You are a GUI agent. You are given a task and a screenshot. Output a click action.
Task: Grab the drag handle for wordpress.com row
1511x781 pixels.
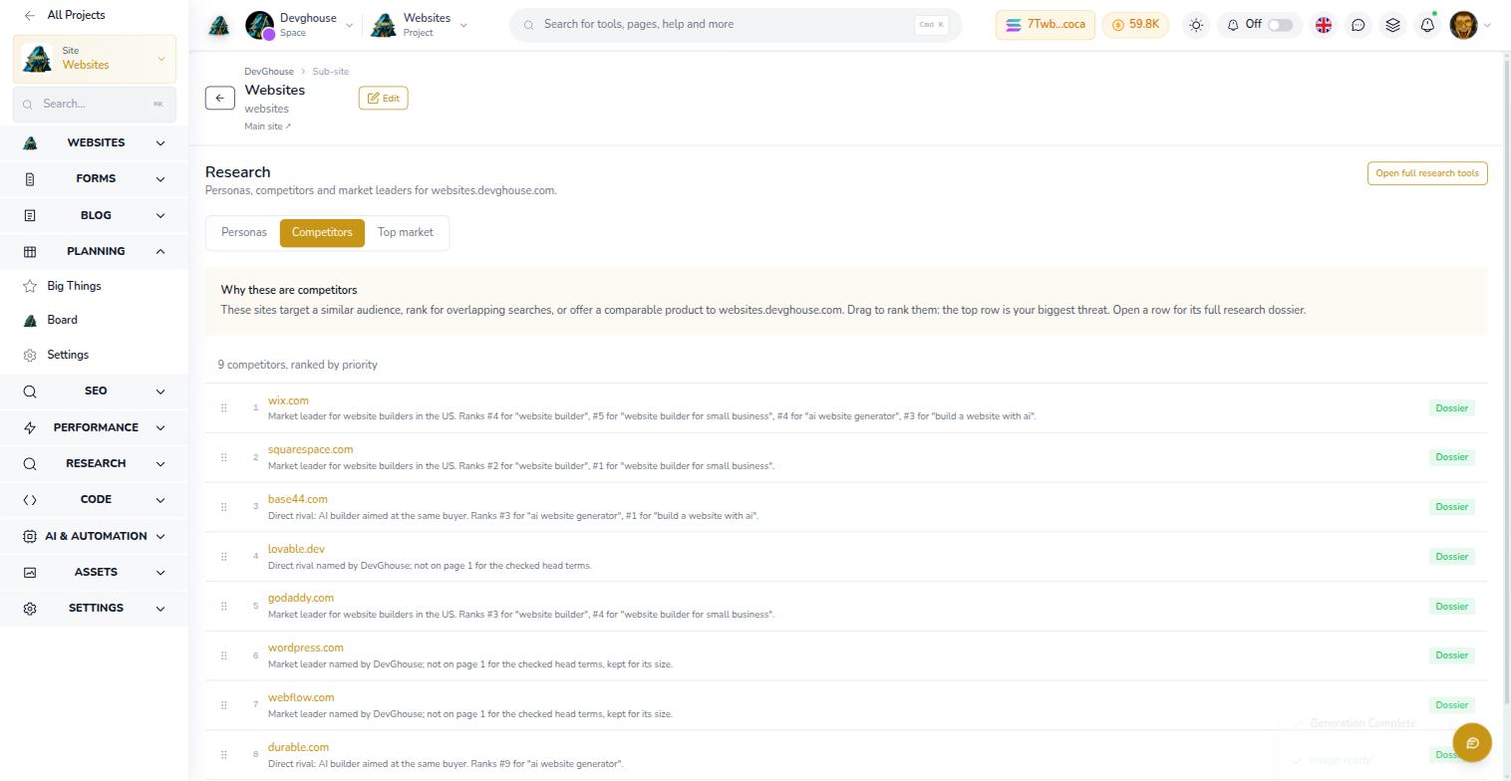[223, 655]
